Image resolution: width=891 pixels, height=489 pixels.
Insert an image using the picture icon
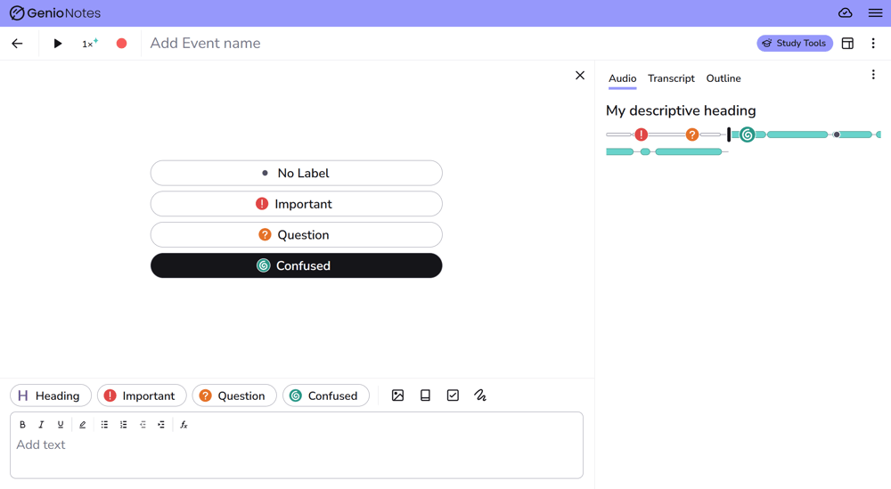pos(397,395)
